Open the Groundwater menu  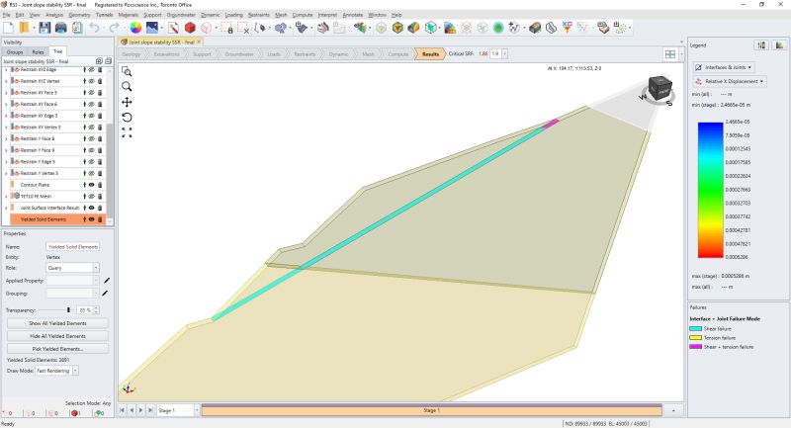(x=181, y=15)
